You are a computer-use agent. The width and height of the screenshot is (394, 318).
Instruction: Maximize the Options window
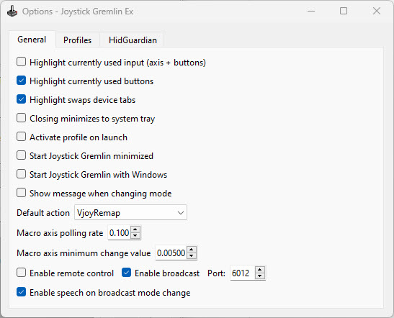pos(344,11)
